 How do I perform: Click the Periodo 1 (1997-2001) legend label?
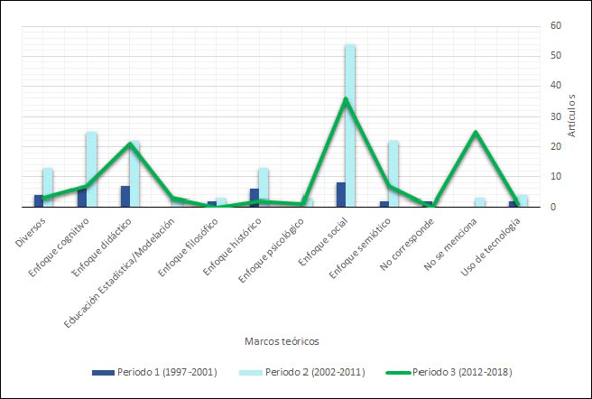click(169, 372)
